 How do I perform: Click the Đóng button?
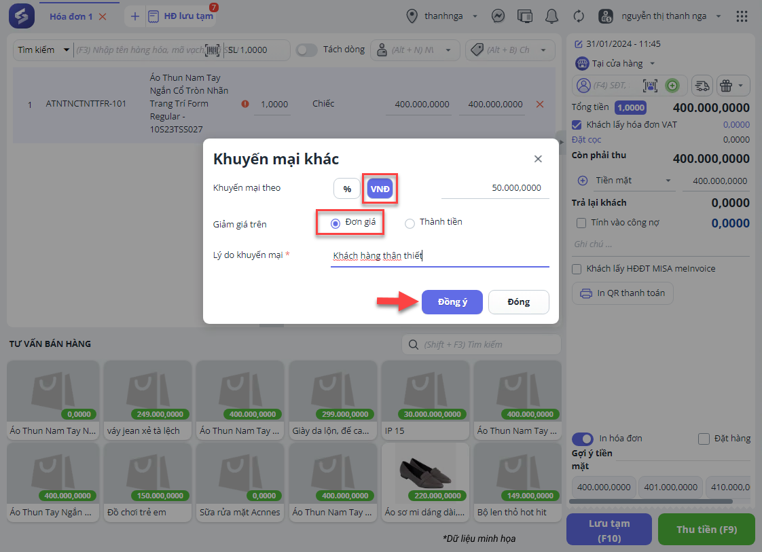point(519,301)
